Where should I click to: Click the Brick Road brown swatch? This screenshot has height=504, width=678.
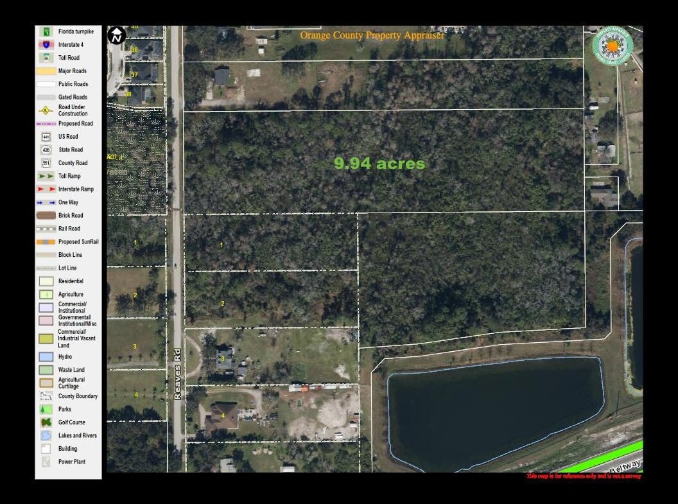click(46, 215)
